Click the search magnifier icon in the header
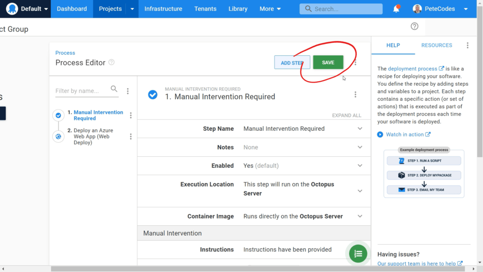 coord(308,8)
